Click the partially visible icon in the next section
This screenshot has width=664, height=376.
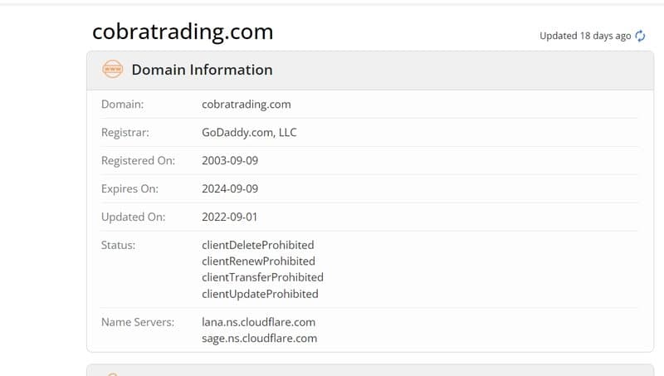[112, 374]
